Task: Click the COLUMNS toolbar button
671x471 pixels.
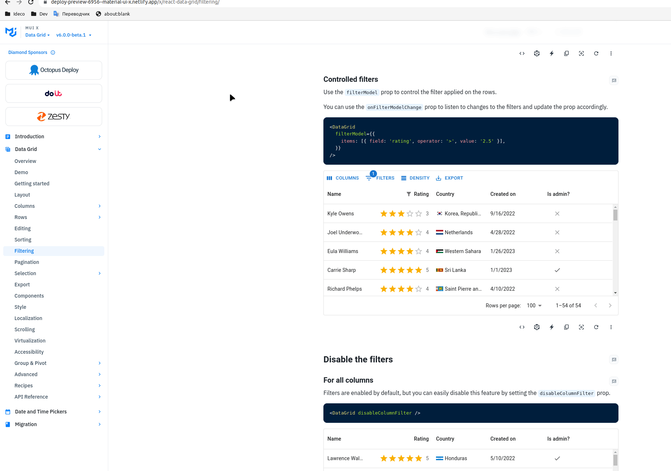Action: tap(343, 178)
